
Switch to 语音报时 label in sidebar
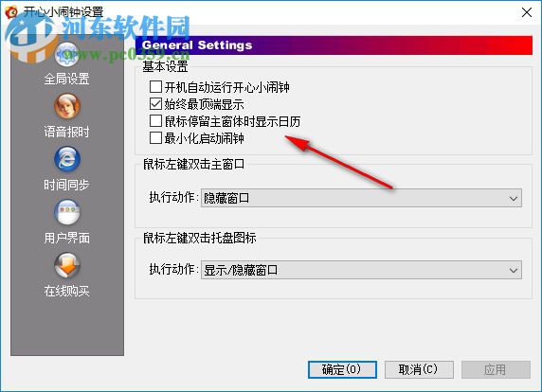[66, 132]
